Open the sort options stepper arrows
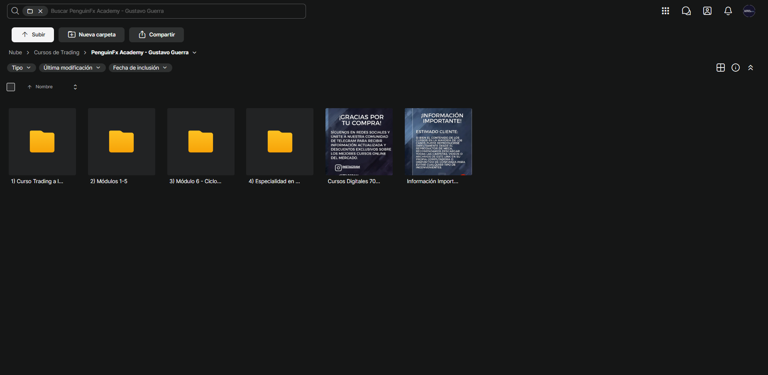Image resolution: width=768 pixels, height=375 pixels. (x=75, y=87)
